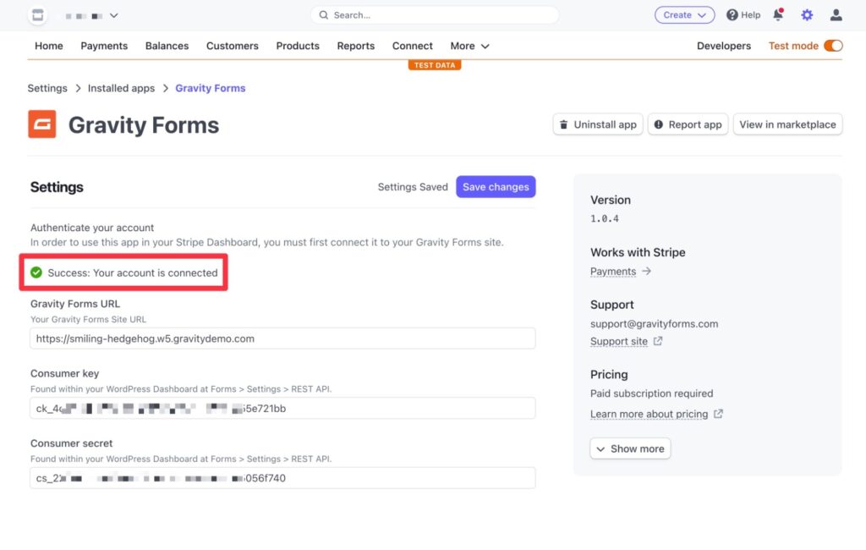866x550 pixels.
Task: Click the Test Data banner ribbon
Action: click(x=434, y=63)
